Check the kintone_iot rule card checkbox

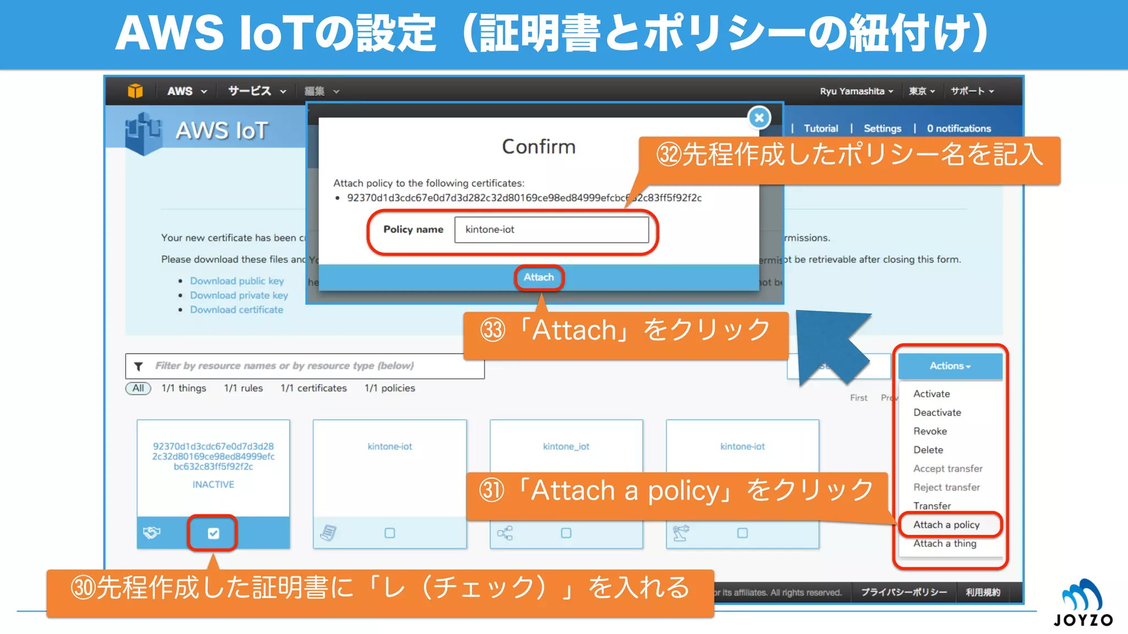pyautogui.click(x=566, y=533)
